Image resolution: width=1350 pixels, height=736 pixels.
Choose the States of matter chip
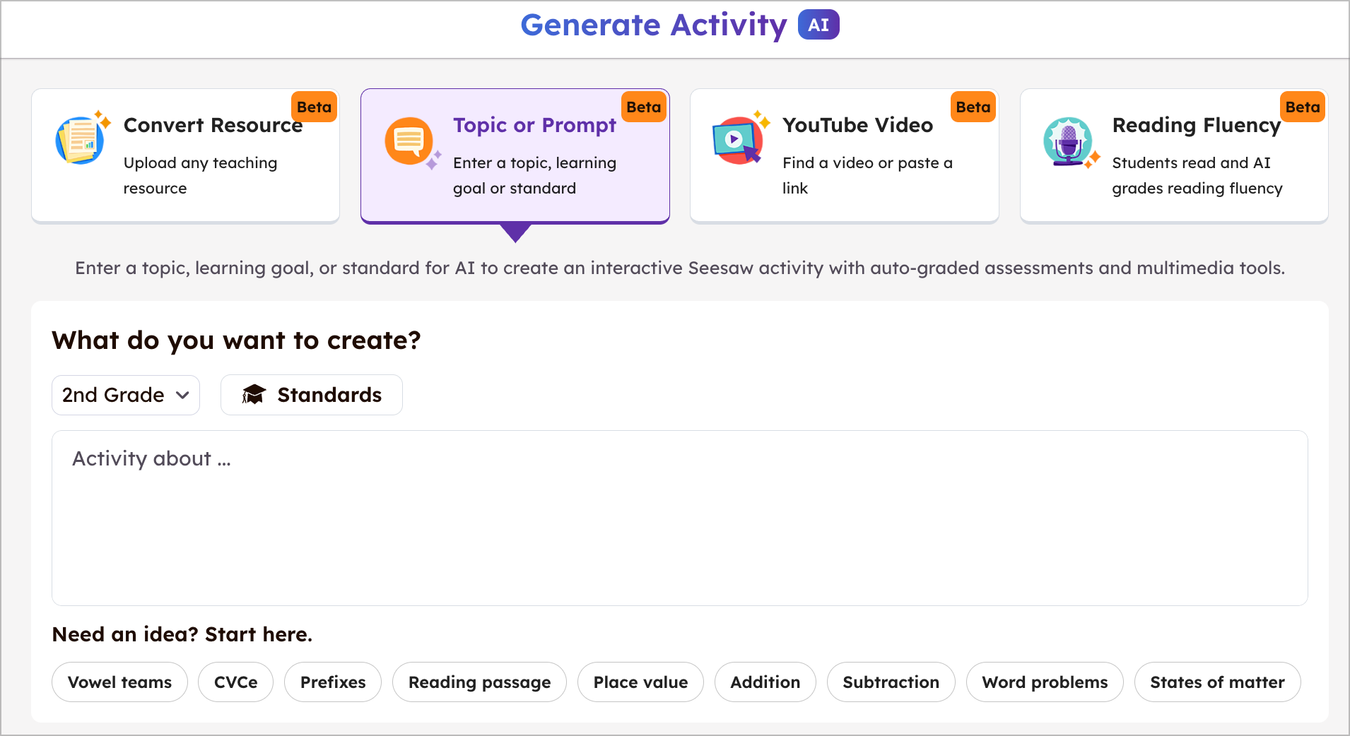point(1217,682)
